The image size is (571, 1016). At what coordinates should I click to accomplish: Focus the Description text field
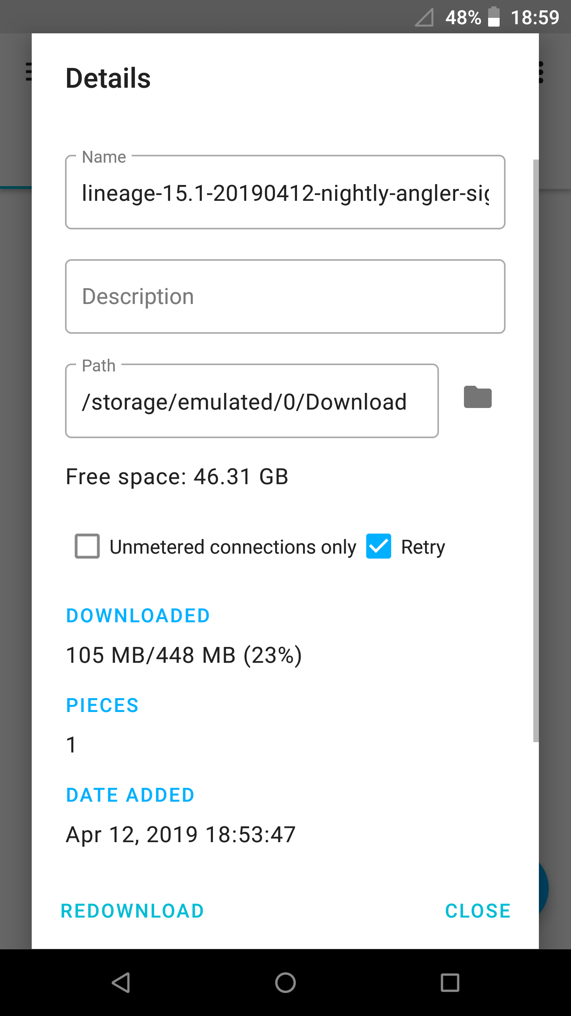[285, 296]
